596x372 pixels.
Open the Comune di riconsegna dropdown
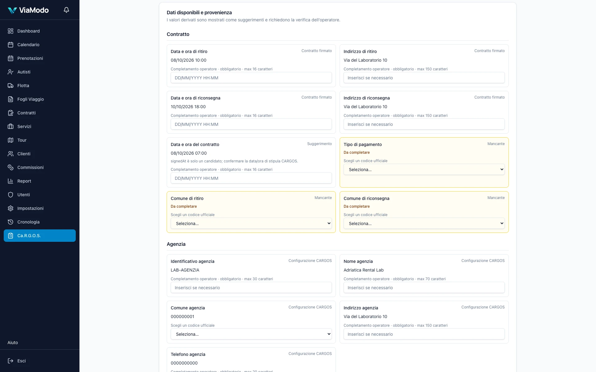pos(424,224)
